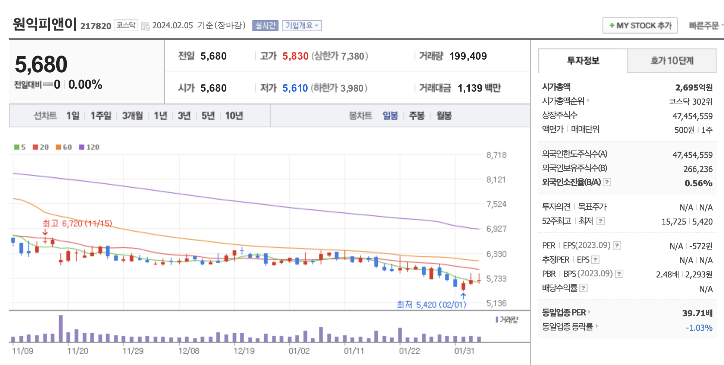Open the 기업개요 dropdown
724x365 pixels.
(302, 26)
